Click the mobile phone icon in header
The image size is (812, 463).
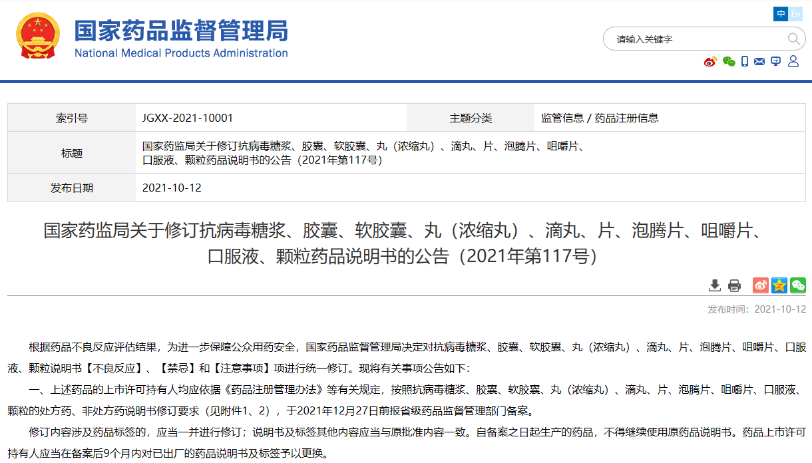click(745, 62)
